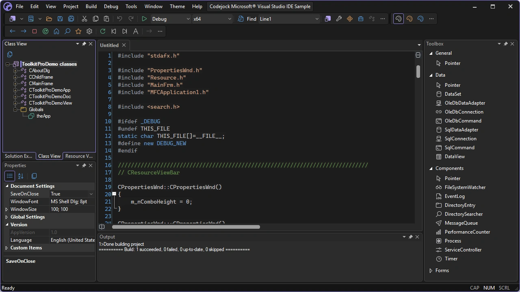This screenshot has height=292, width=520.
Task: Select the FileSystemWatcher toolbox component
Action: pos(465,187)
